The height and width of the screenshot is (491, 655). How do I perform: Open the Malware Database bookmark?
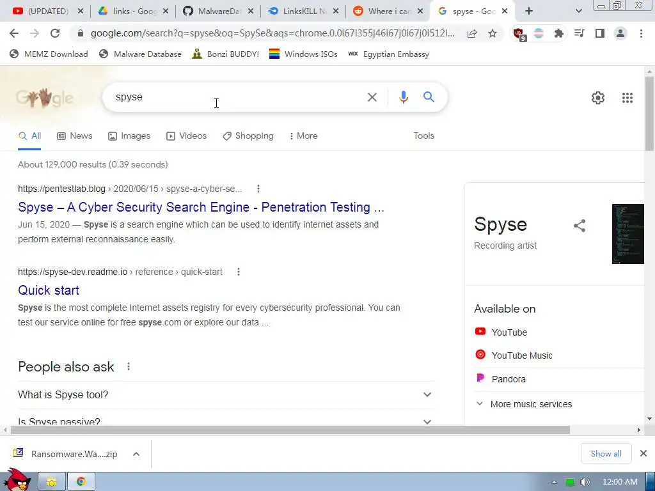(140, 54)
